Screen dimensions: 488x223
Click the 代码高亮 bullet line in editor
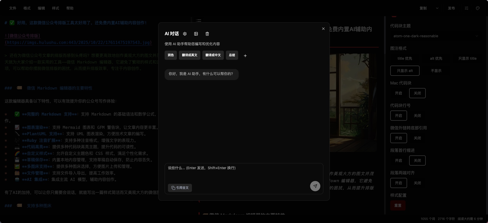click(71, 147)
